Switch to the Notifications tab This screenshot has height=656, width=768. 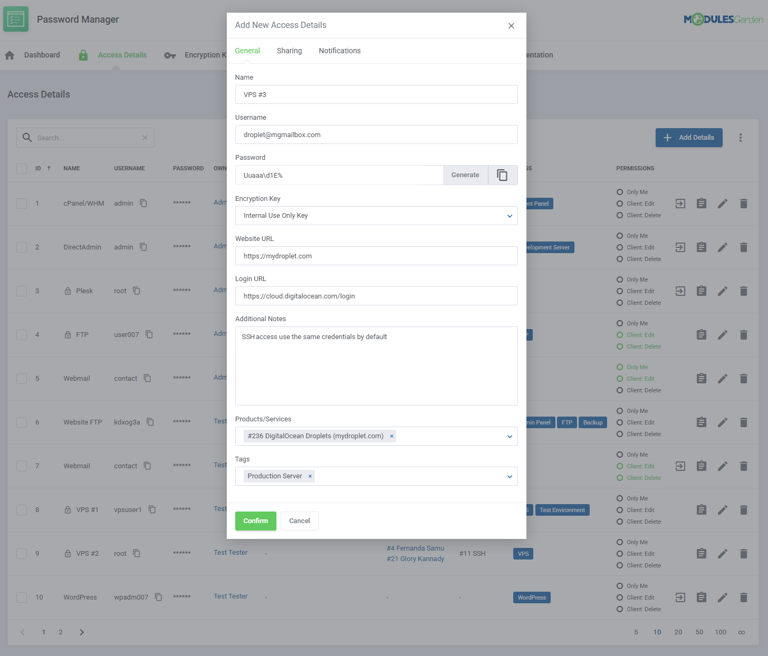340,51
